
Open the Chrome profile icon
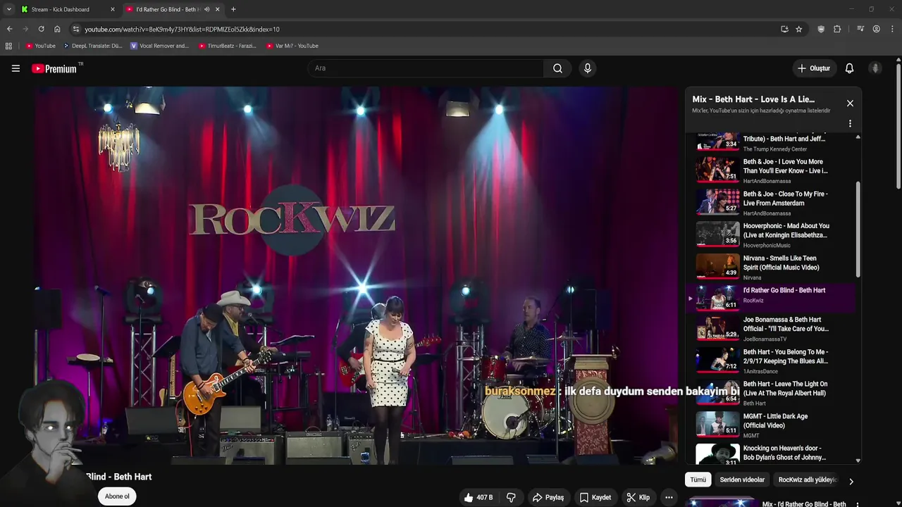876,29
